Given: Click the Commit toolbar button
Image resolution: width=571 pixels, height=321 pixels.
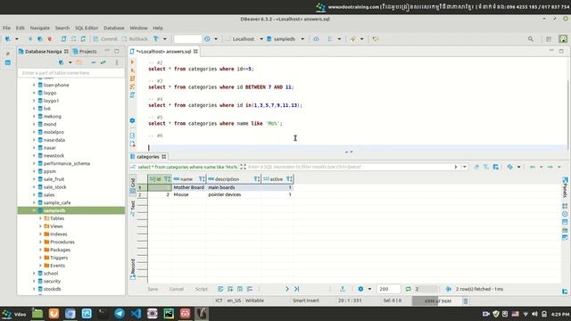Looking at the screenshot, I should (x=105, y=39).
